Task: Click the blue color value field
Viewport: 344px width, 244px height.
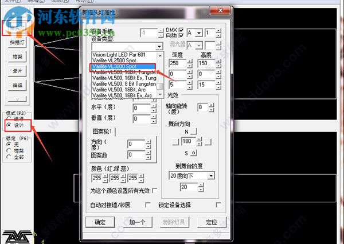Action: click(133, 178)
